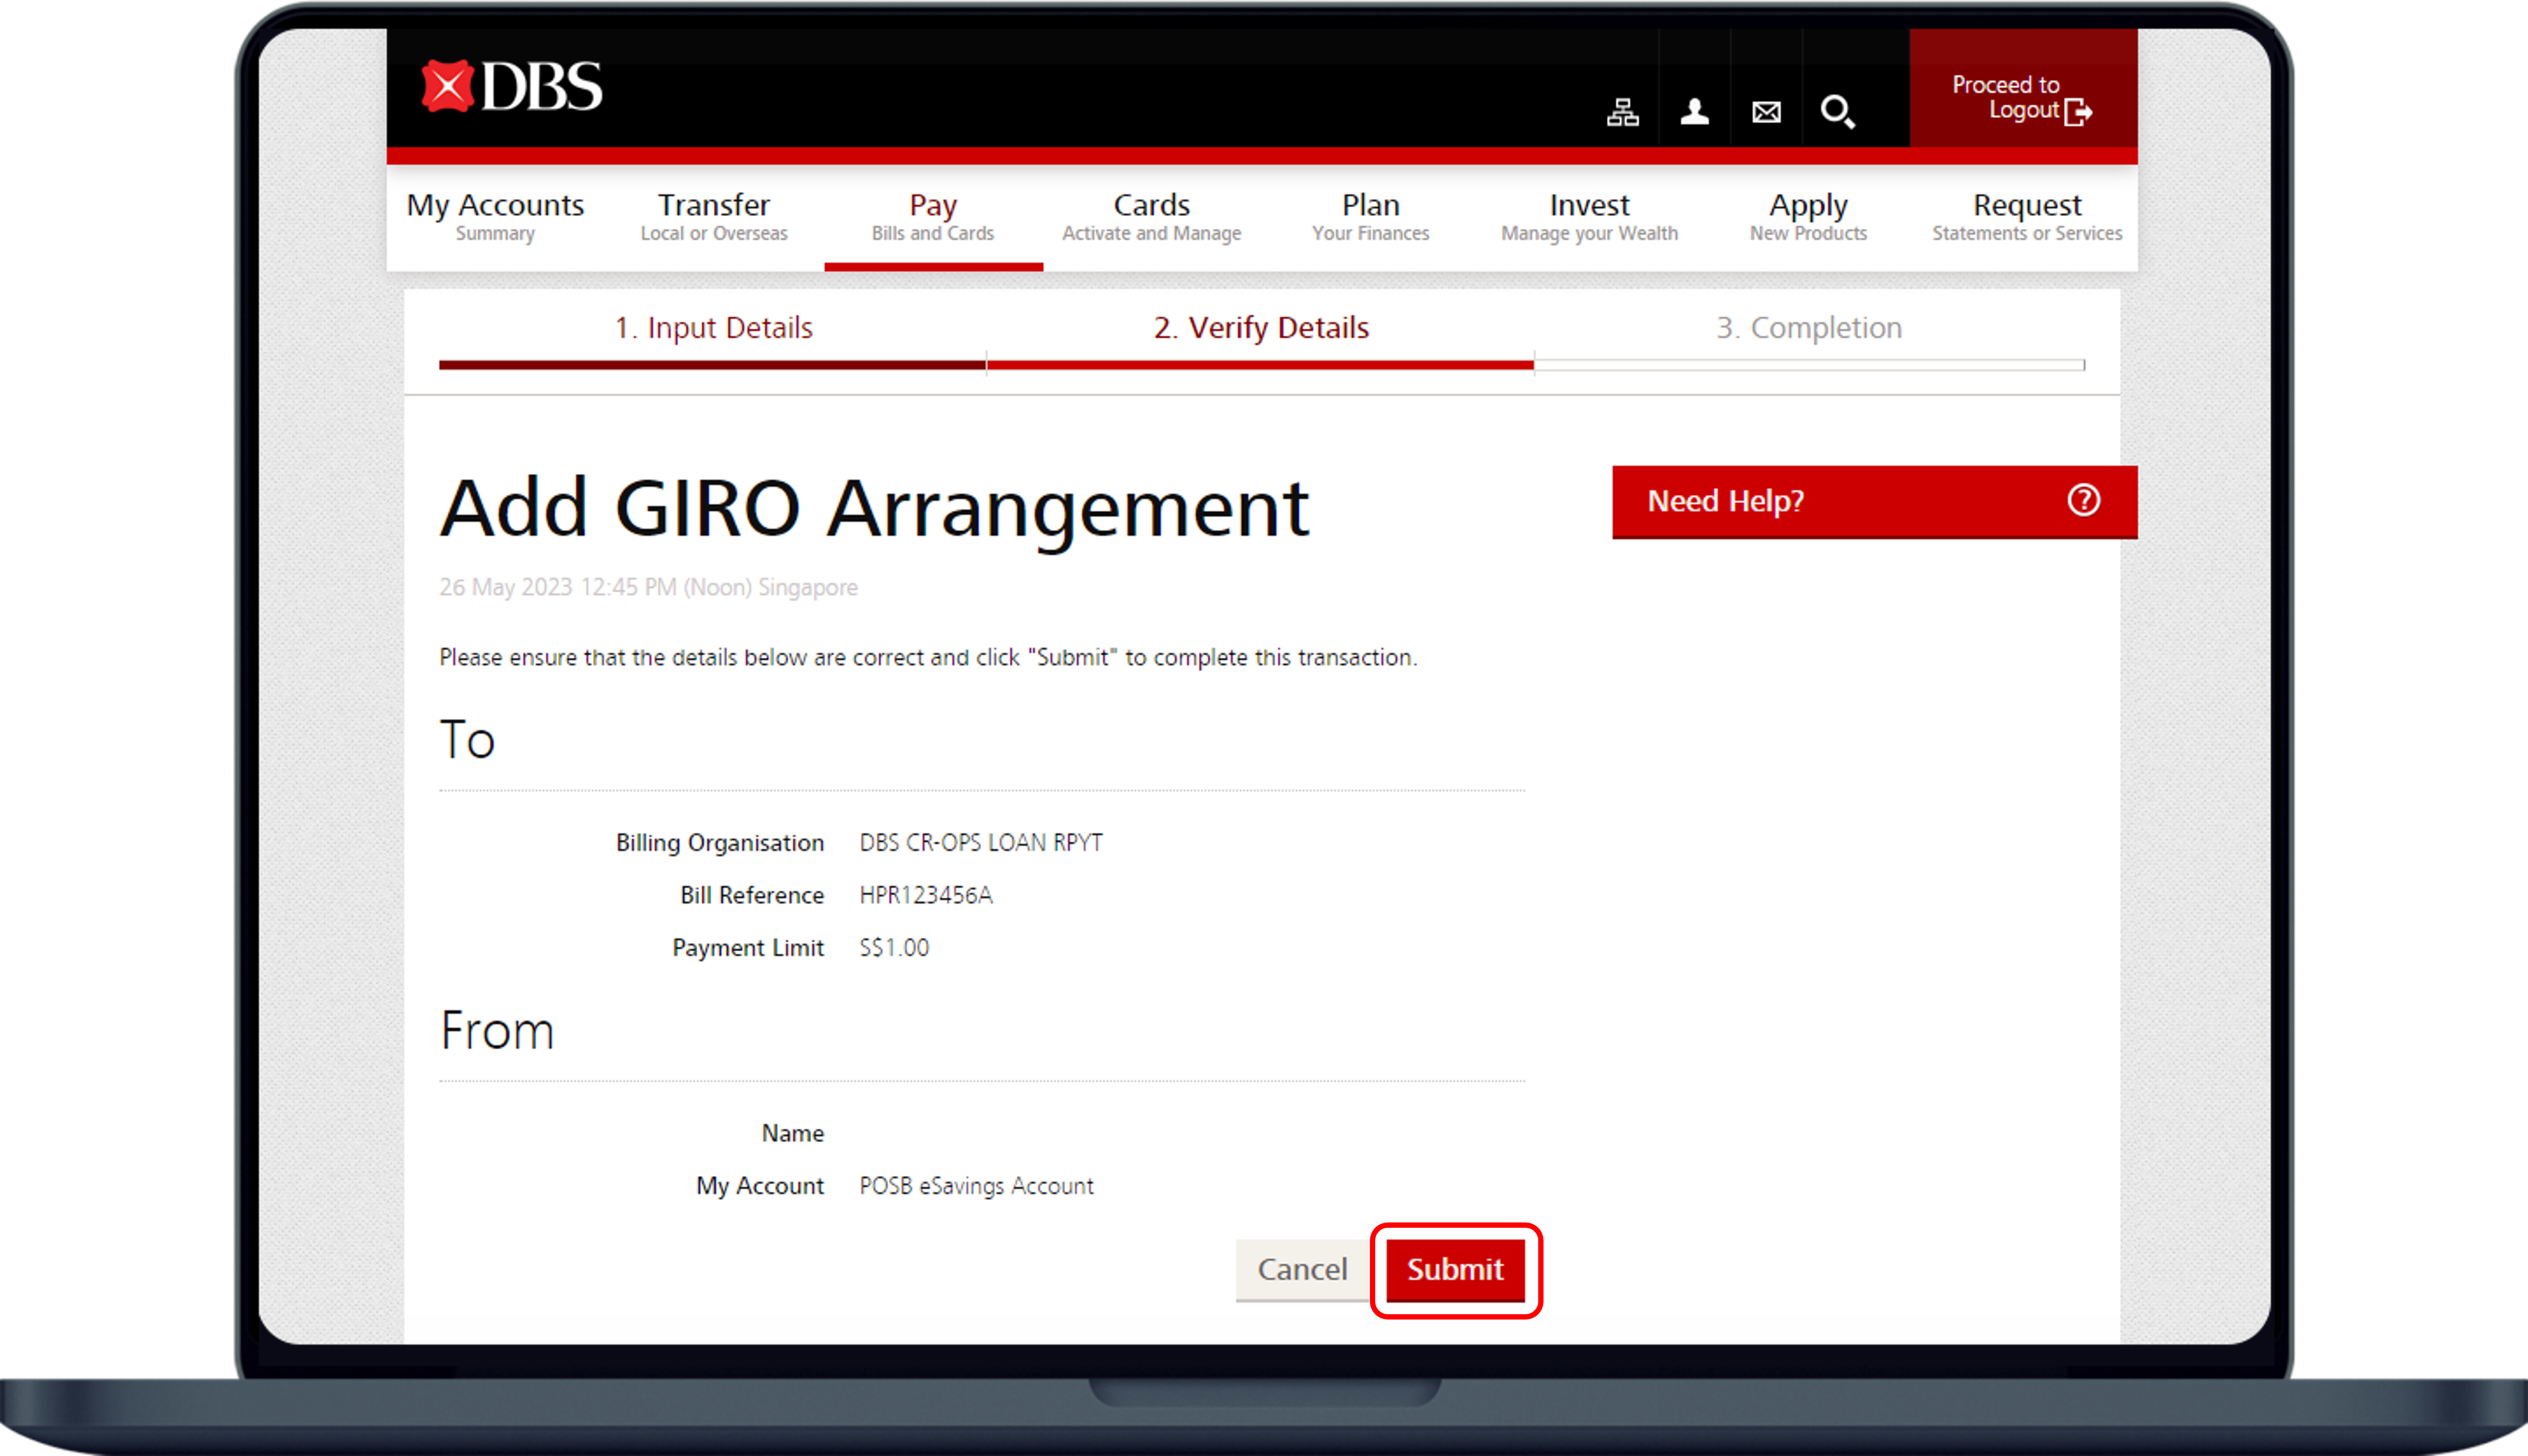Click the DBS logo
Image resolution: width=2528 pixels, height=1456 pixels.
(512, 87)
